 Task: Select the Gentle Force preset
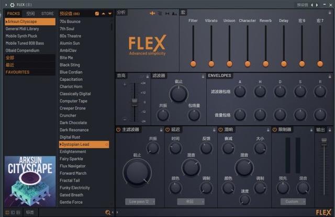[84, 202]
